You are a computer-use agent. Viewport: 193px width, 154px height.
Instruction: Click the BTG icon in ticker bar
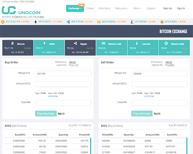click(162, 22)
